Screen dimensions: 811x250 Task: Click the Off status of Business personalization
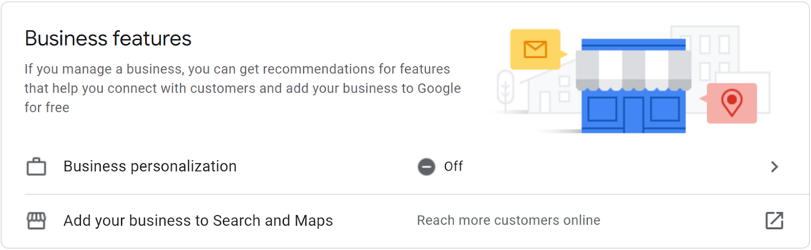click(x=453, y=166)
